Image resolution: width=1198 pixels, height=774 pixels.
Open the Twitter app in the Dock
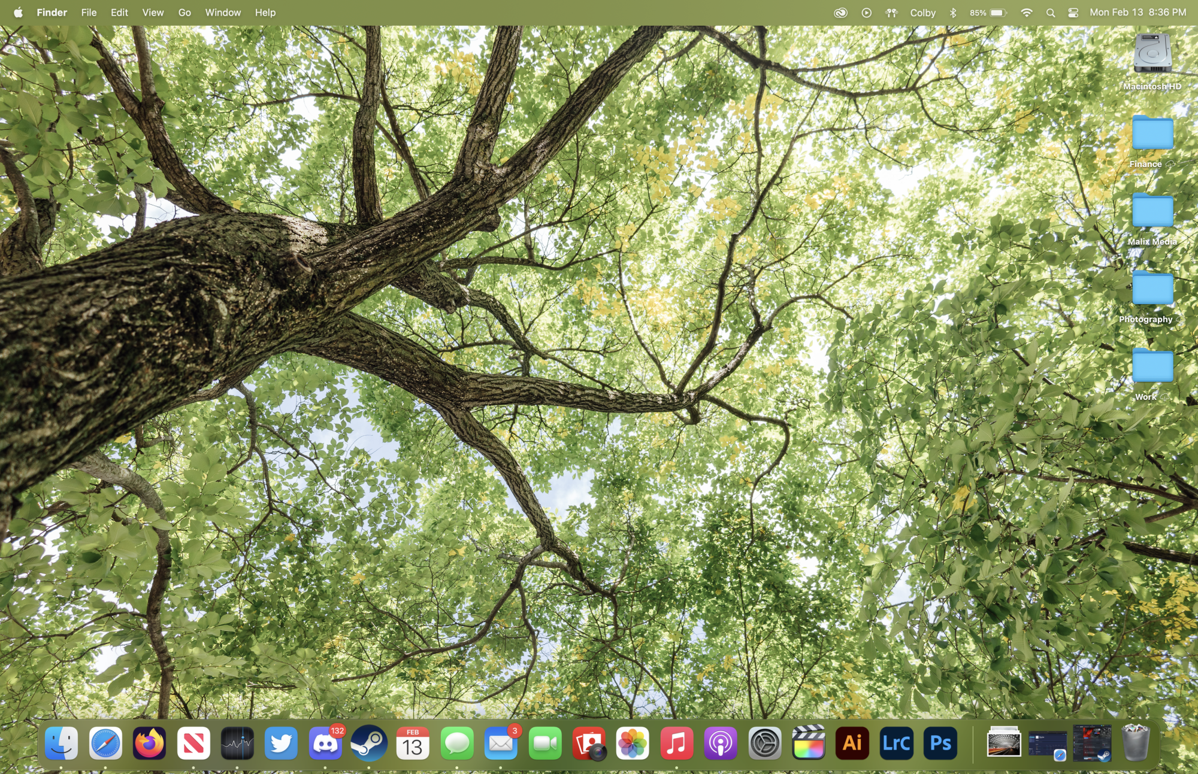pos(281,744)
